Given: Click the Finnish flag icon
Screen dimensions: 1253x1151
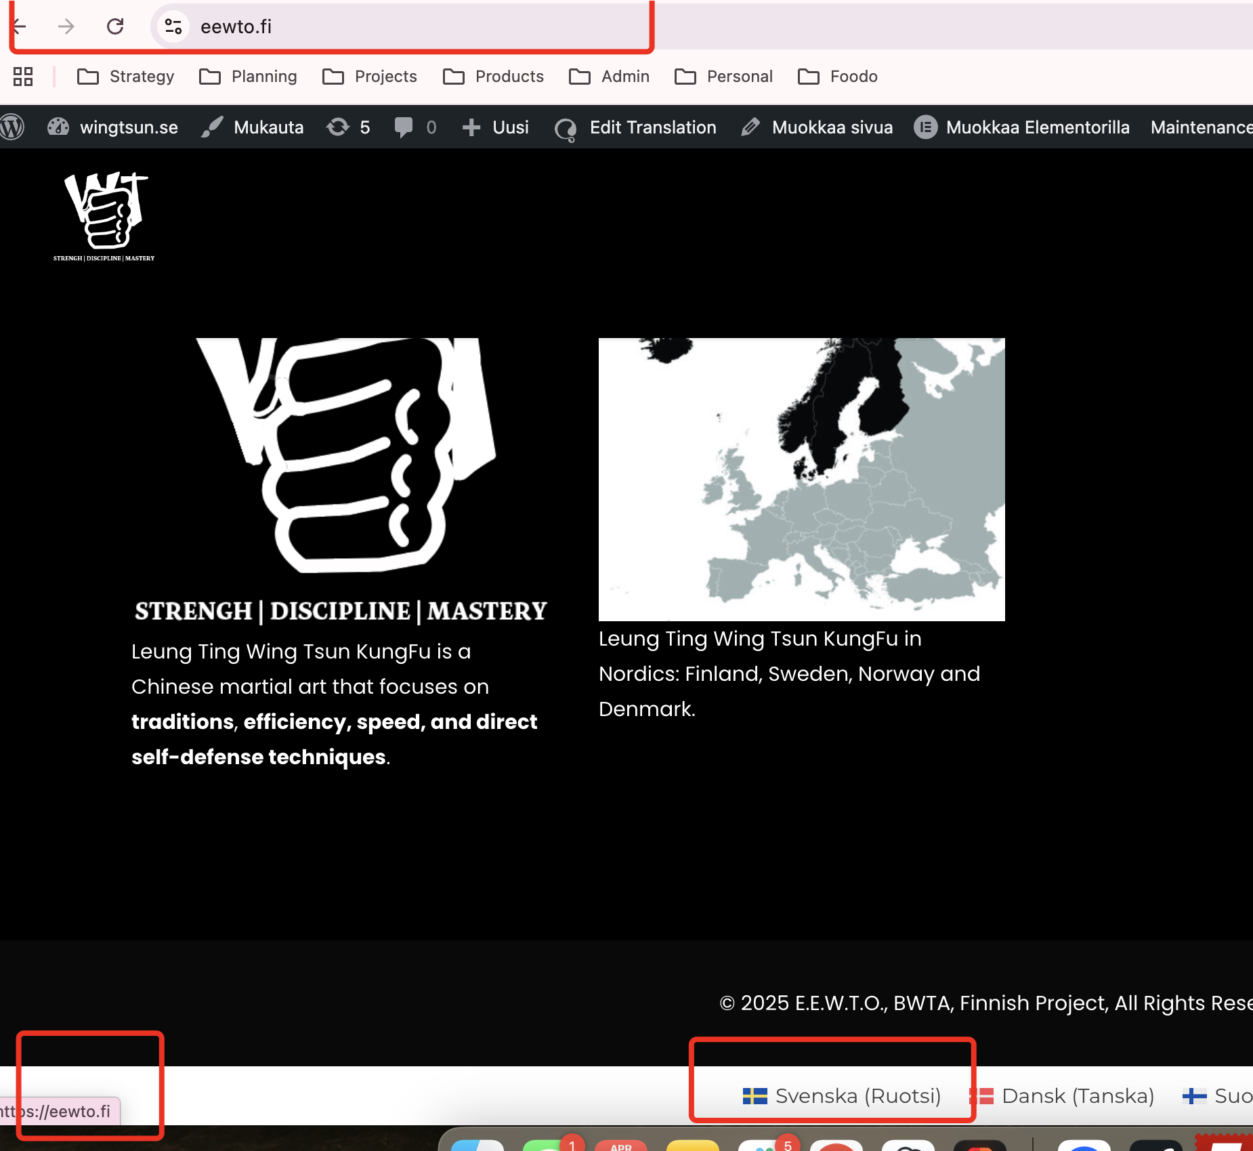Looking at the screenshot, I should click(1195, 1095).
